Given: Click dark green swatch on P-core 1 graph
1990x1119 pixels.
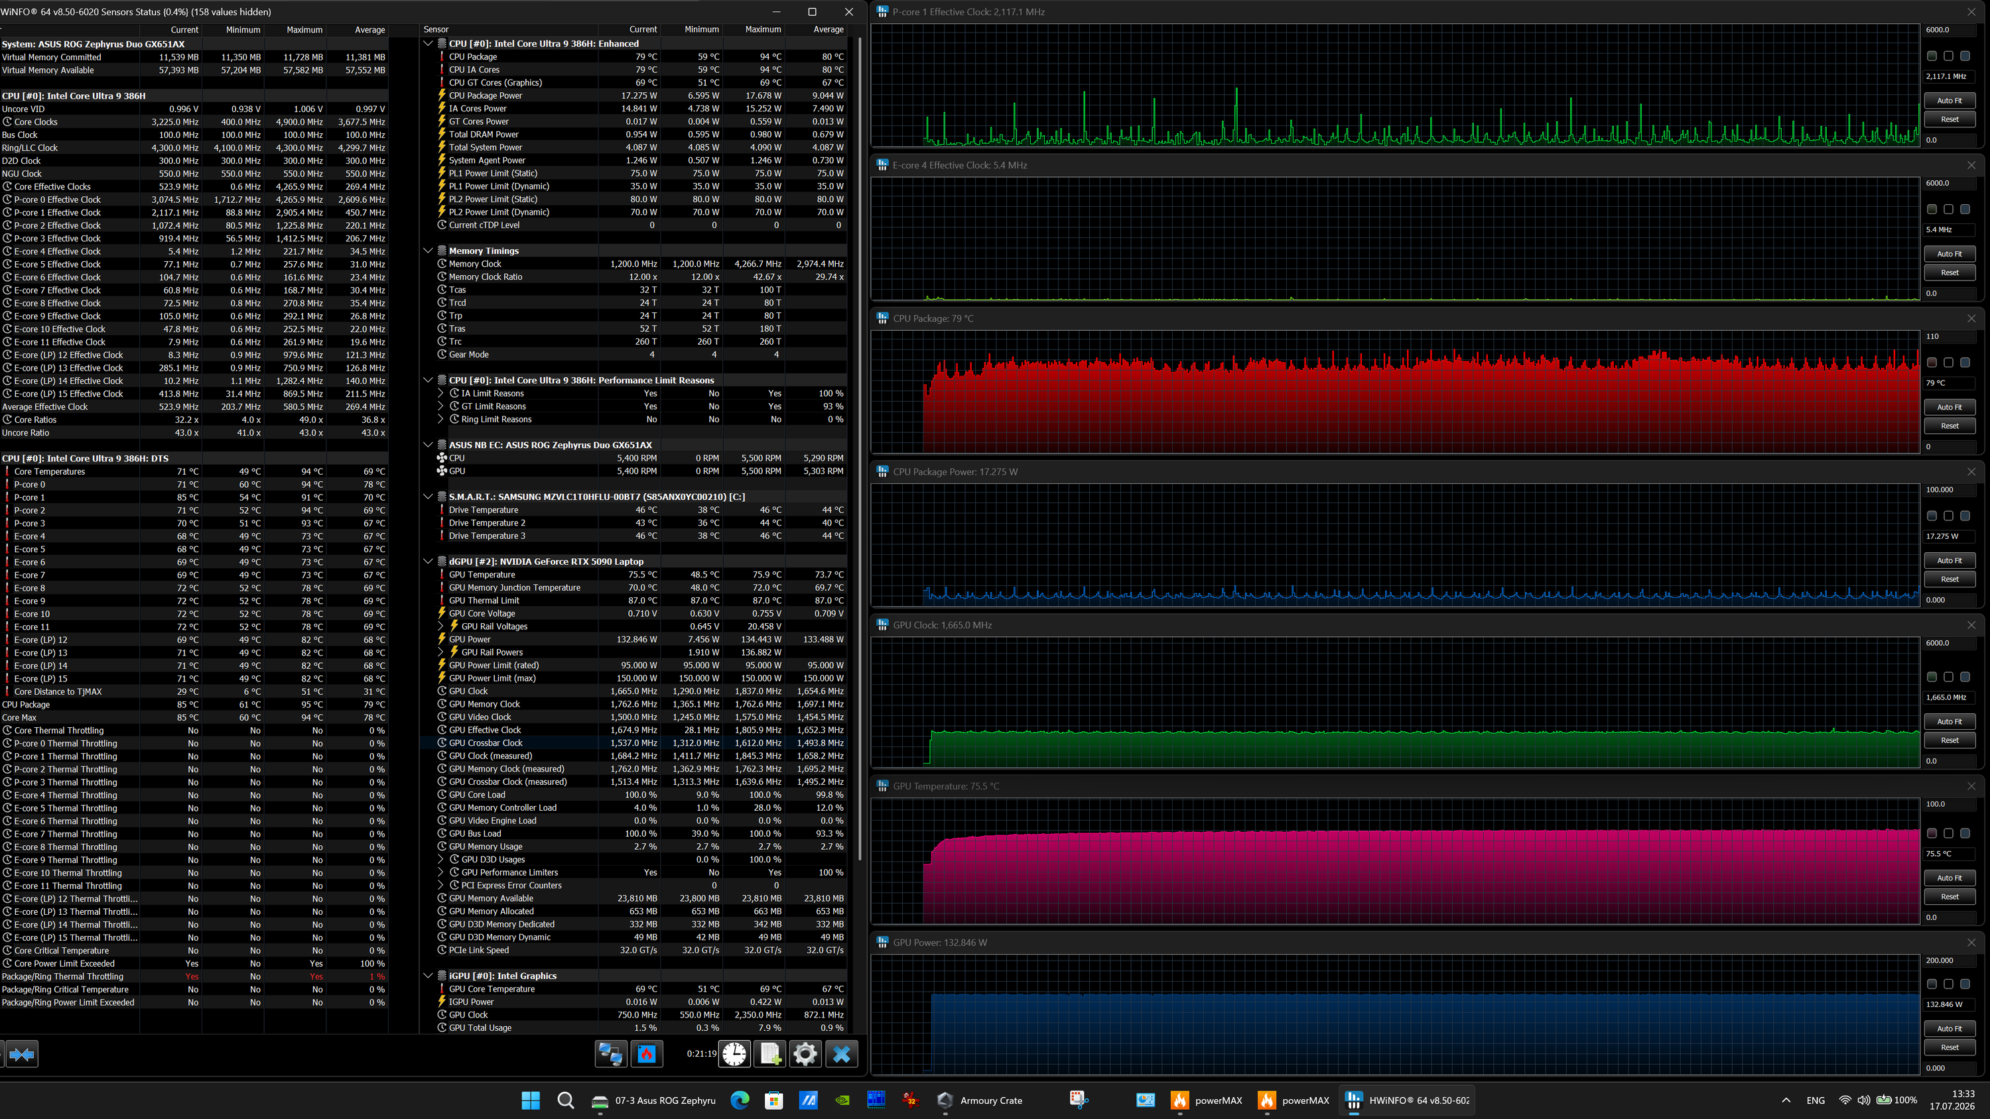Looking at the screenshot, I should pyautogui.click(x=1932, y=56).
